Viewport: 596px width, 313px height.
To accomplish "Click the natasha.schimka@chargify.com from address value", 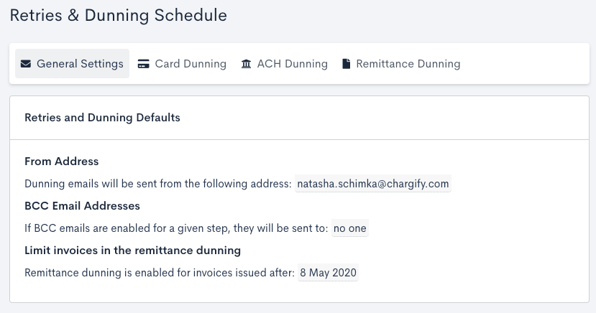I will pyautogui.click(x=373, y=184).
